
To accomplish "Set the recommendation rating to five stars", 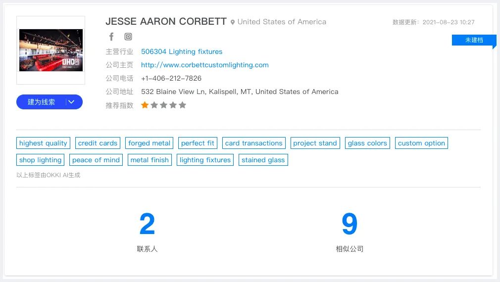I will click(183, 105).
